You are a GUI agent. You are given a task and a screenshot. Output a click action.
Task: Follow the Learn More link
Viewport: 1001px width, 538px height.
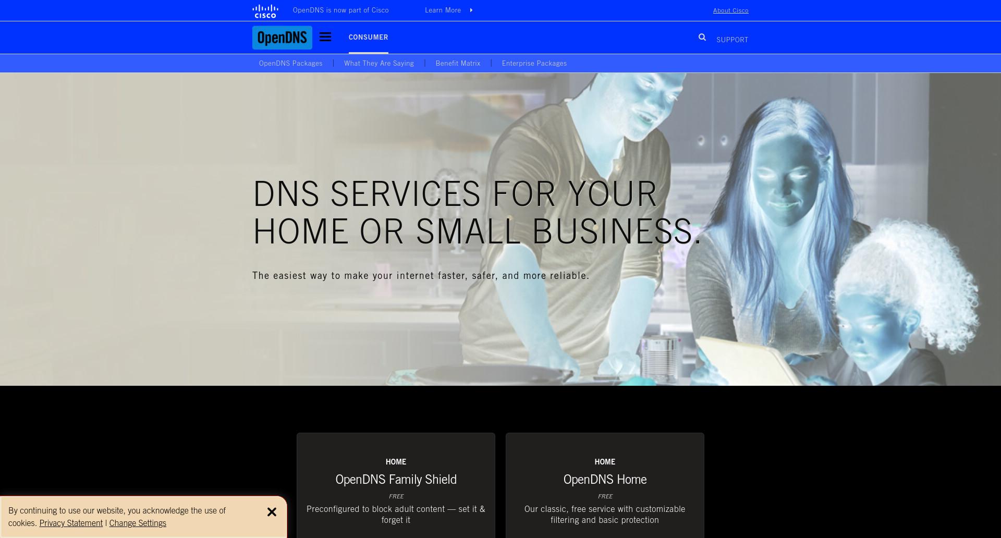coord(443,10)
